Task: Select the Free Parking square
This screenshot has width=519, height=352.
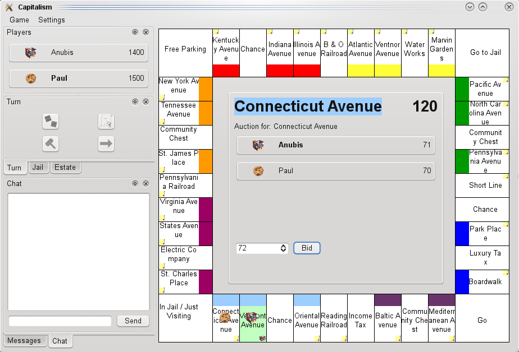Action: pyautogui.click(x=185, y=53)
